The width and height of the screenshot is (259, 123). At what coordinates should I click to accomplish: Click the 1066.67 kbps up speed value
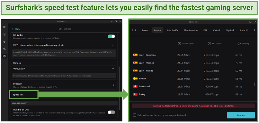pos(211,94)
